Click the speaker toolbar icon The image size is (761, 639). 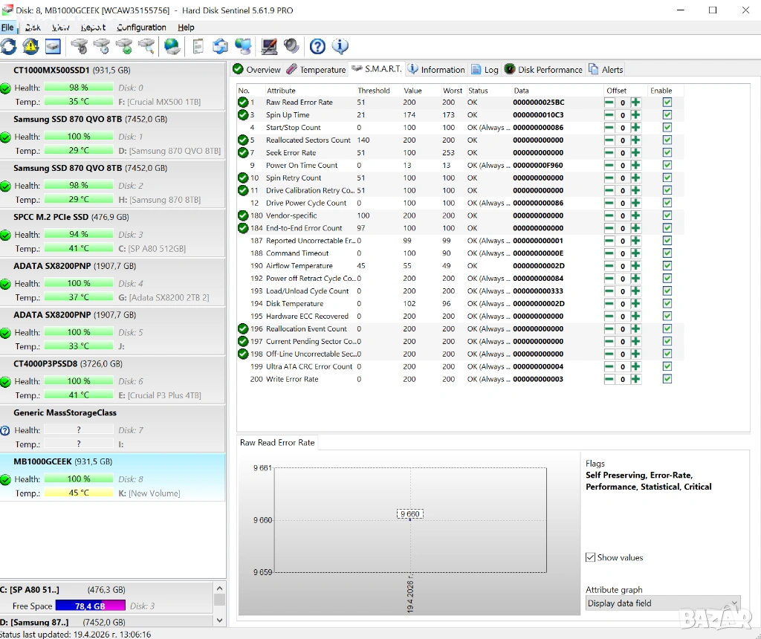pos(292,47)
